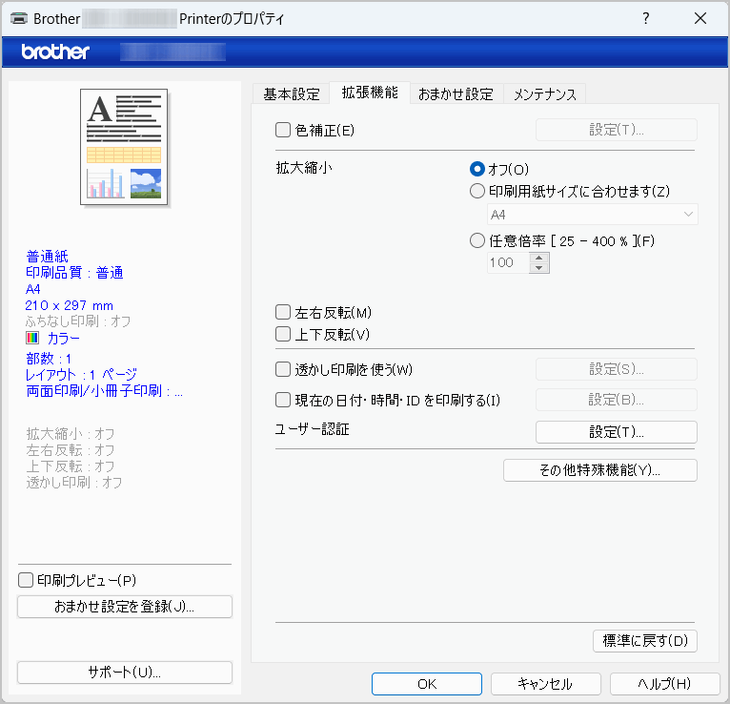Check 現在の日付・時間・ID を印刷する(I)
The height and width of the screenshot is (704, 730).
pos(283,400)
